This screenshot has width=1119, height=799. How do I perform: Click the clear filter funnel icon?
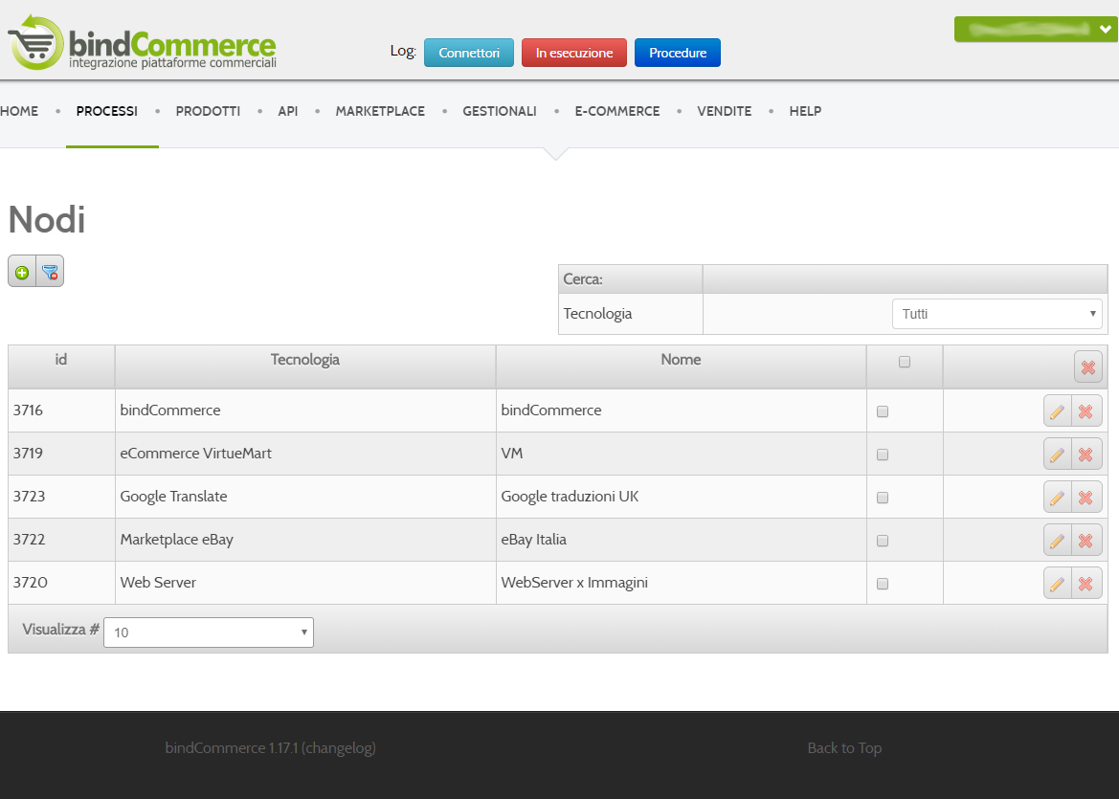(50, 272)
